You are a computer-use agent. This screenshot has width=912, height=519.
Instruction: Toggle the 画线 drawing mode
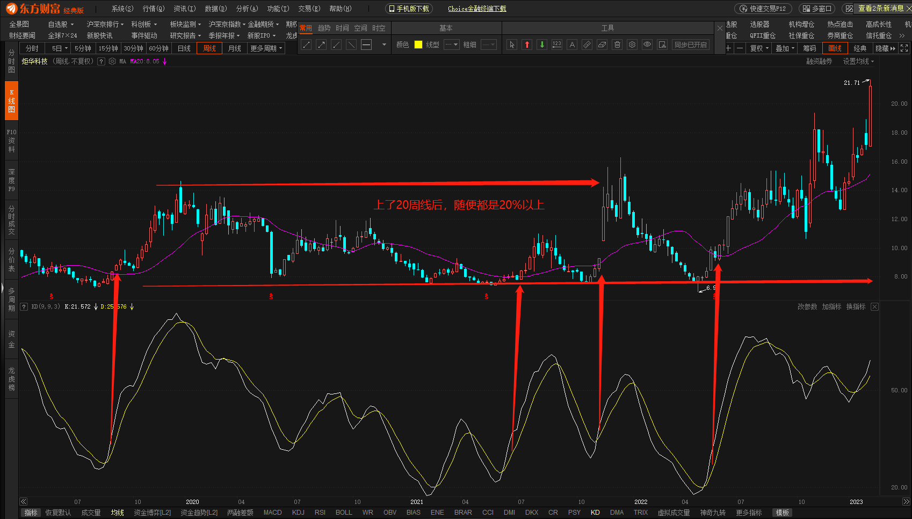click(x=835, y=48)
